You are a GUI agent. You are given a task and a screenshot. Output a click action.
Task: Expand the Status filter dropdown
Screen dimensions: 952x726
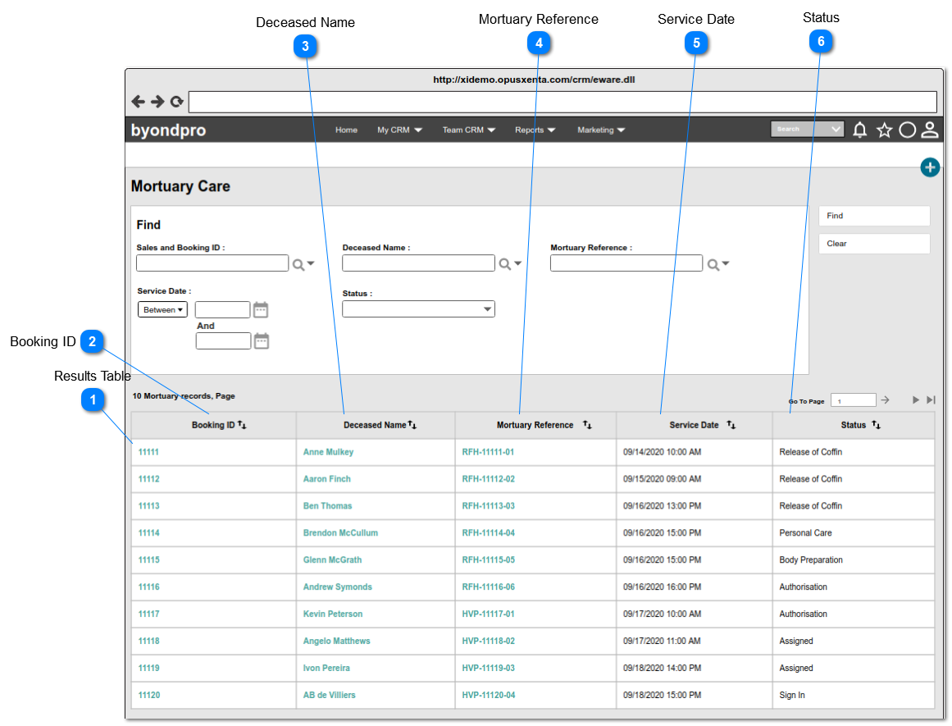point(418,309)
